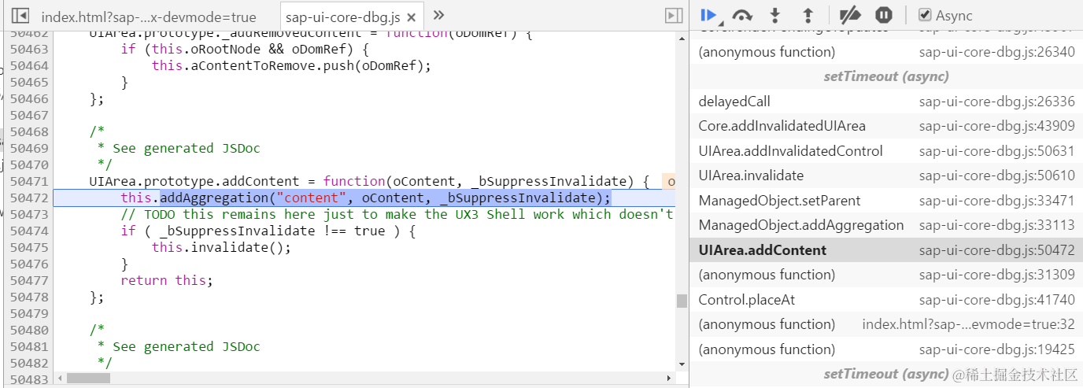Open link sap-ui-core-dbg.js:50610
Viewport: 1083px width, 388px height.
pyautogui.click(x=996, y=176)
